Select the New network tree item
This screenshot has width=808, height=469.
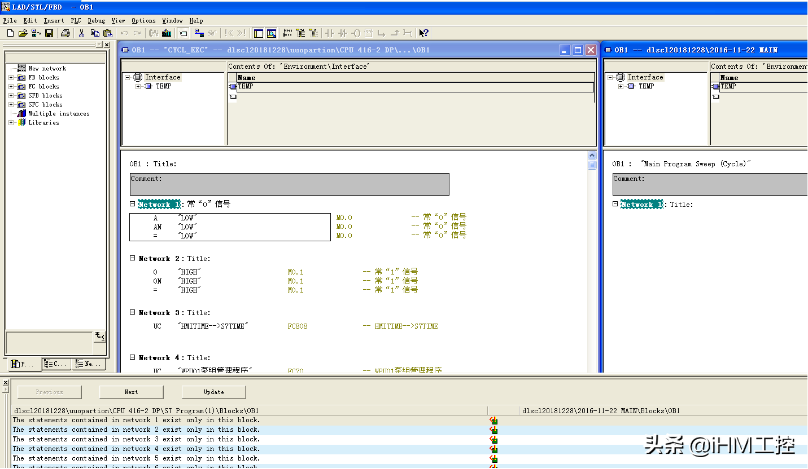pos(47,68)
